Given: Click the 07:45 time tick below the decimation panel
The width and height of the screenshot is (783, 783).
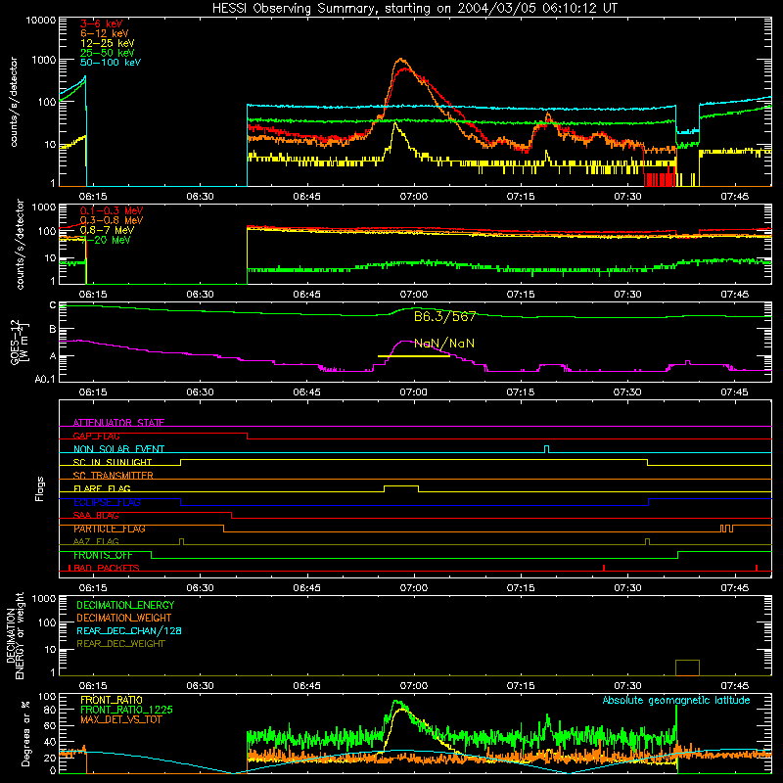Looking at the screenshot, I should click(735, 686).
